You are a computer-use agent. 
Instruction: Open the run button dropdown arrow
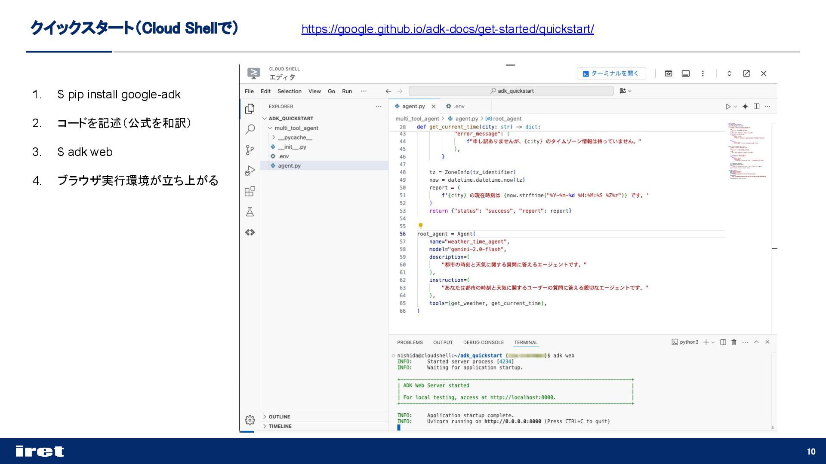pyautogui.click(x=735, y=107)
